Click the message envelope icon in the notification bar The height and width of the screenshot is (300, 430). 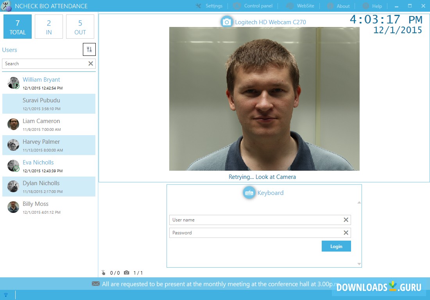coord(96,284)
